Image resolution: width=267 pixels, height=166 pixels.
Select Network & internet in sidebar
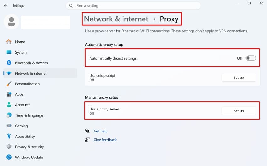40,73
